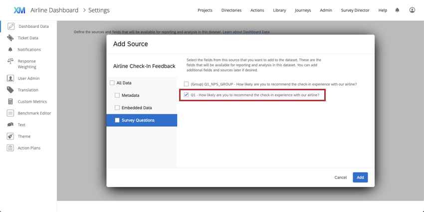Click the Benchmark Editor list icon
424x212 pixels.
tap(10, 113)
